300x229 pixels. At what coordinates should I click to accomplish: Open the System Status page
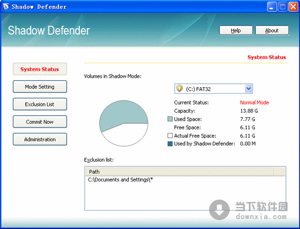click(x=40, y=69)
